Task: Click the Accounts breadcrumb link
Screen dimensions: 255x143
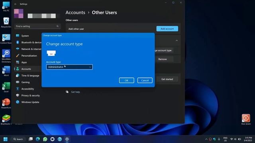Action: tap(75, 12)
